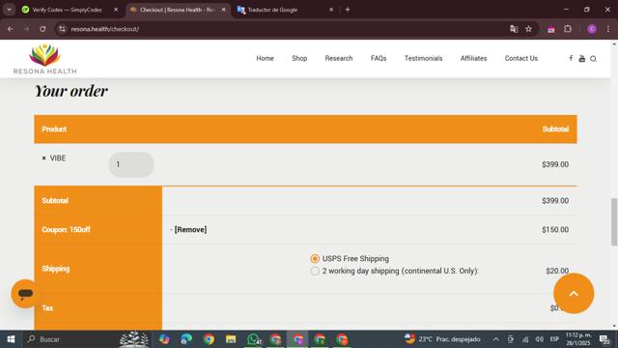Click the translate page icon in address bar
Screen dimensions: 618x348
click(x=514, y=29)
